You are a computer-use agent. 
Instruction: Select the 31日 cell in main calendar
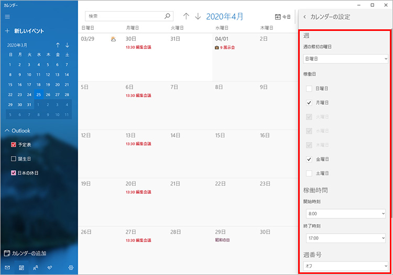point(190,57)
